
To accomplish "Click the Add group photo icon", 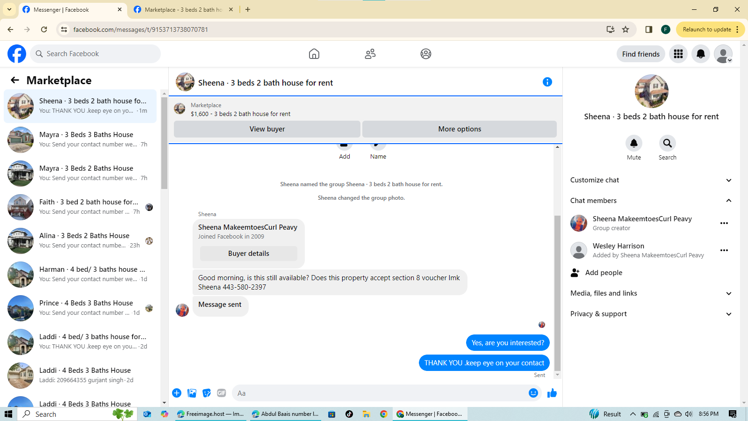I will click(x=345, y=146).
